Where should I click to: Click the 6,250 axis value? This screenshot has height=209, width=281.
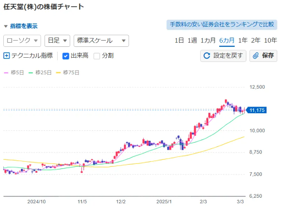tap(256, 196)
